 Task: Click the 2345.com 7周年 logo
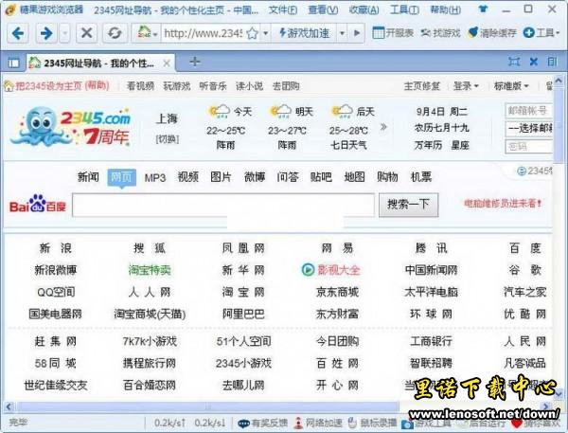tap(72, 126)
